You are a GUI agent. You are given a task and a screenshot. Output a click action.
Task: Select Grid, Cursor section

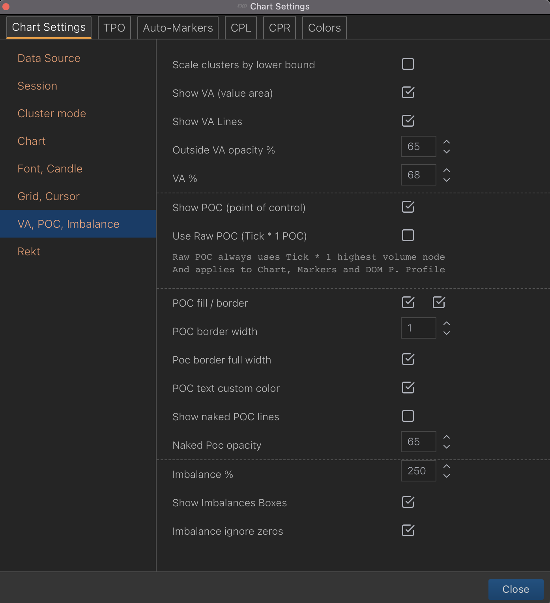[x=78, y=196]
